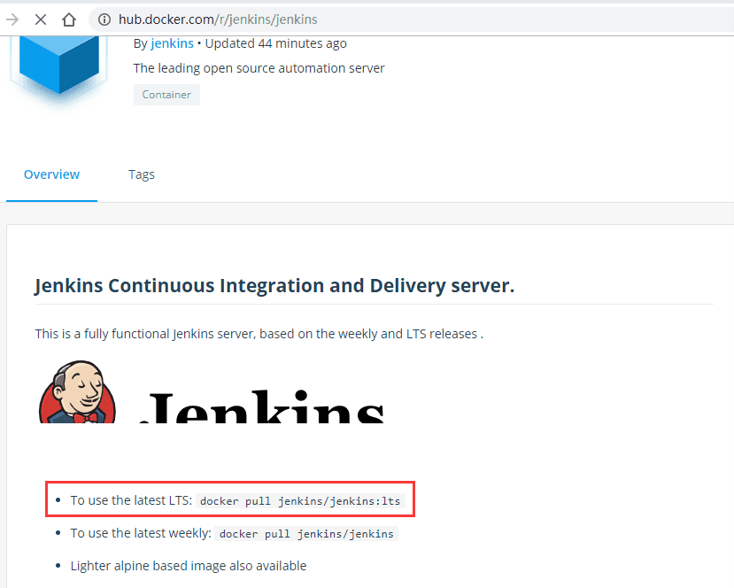Click 'Updated 44 minutes ago' text

point(275,43)
